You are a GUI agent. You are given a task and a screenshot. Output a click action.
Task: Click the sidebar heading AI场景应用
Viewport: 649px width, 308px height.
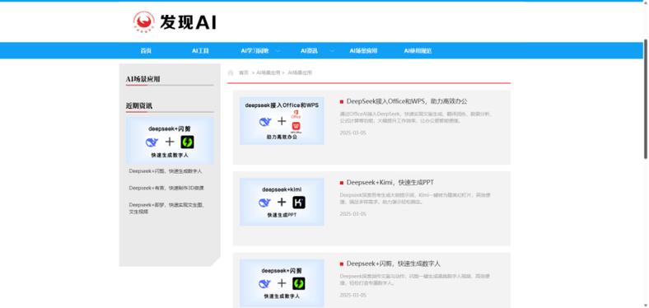(143, 79)
